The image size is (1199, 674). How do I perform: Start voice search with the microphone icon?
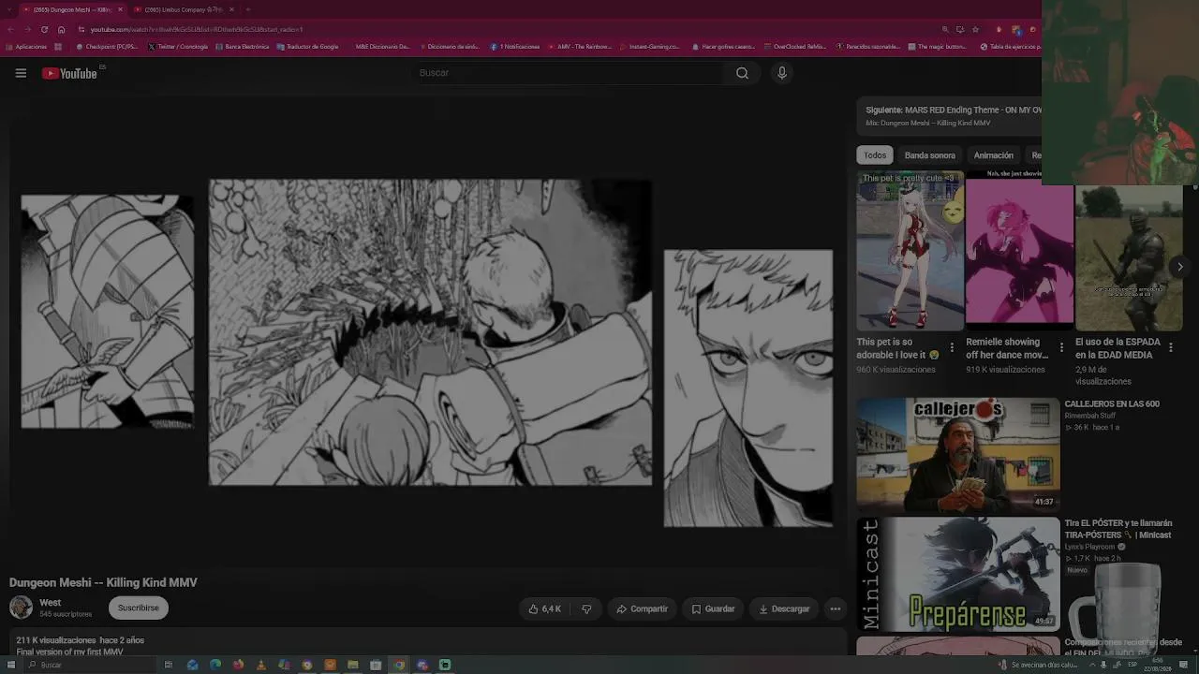(782, 73)
